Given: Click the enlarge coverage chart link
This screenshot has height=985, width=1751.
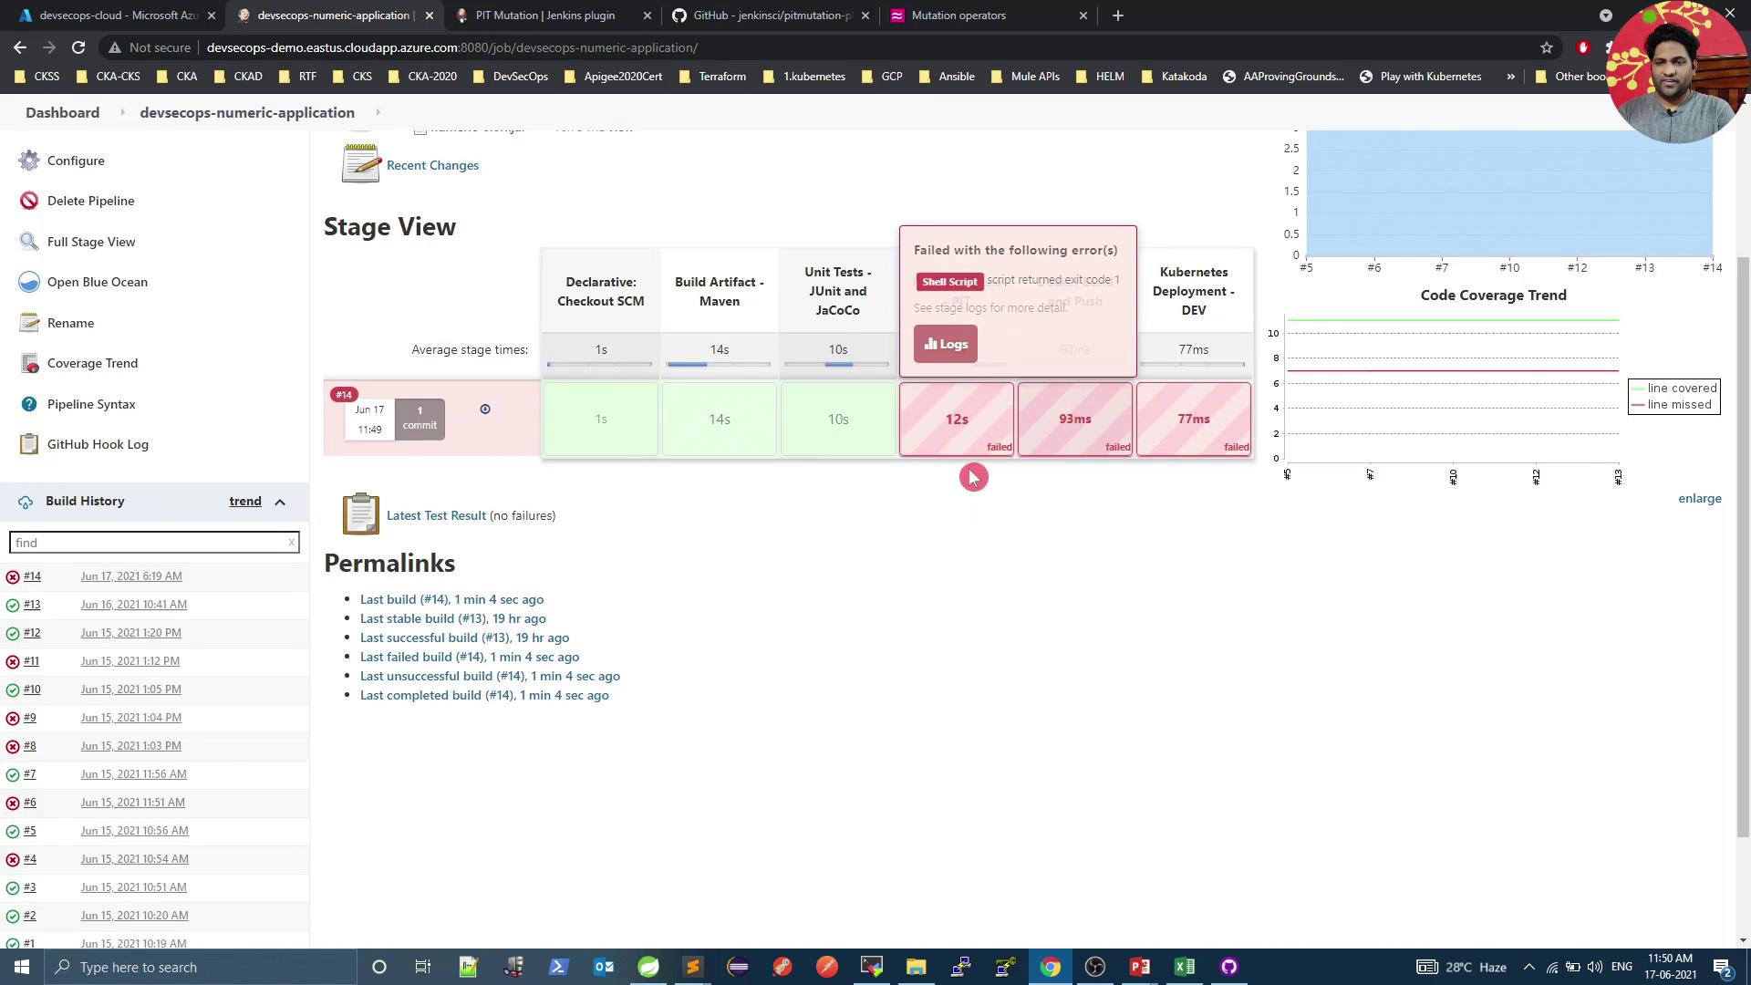Looking at the screenshot, I should tap(1699, 498).
